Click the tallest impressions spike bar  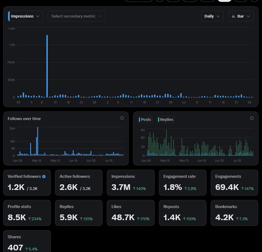47,66
